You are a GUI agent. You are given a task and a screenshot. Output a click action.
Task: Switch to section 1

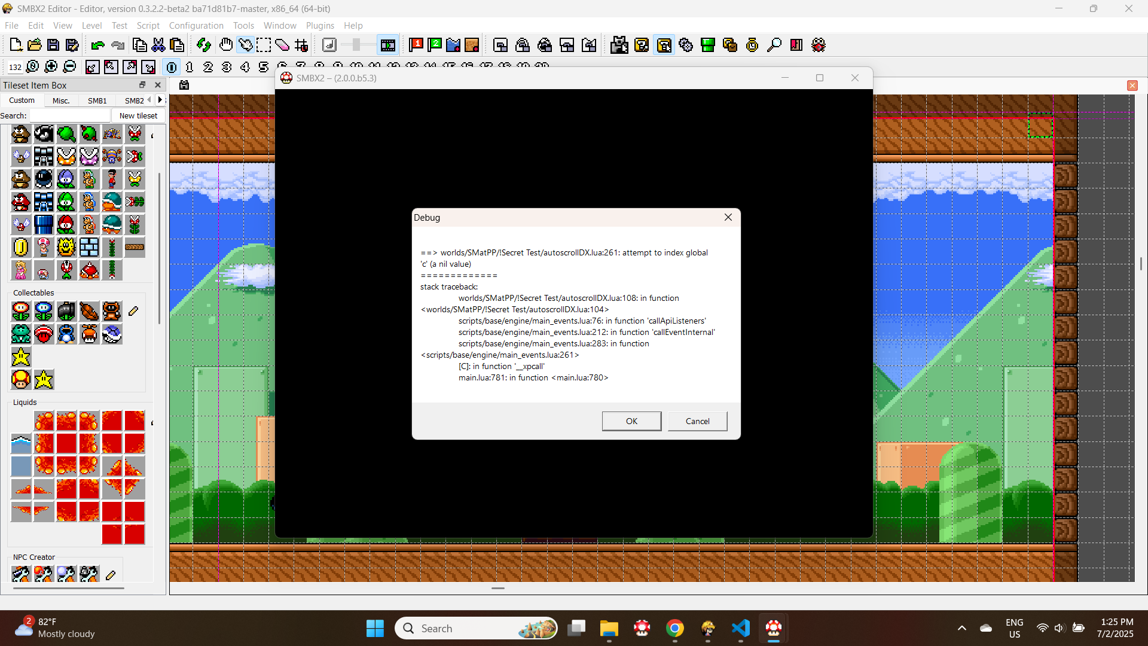pos(190,67)
